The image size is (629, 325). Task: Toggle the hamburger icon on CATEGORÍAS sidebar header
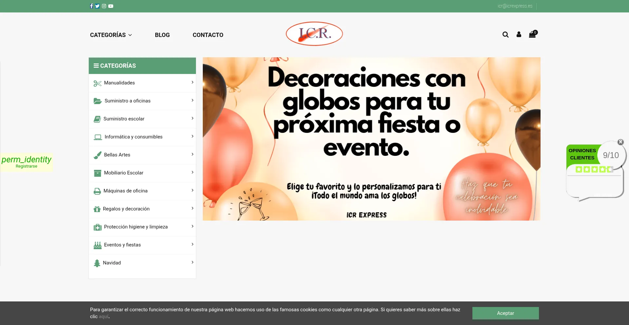click(95, 65)
